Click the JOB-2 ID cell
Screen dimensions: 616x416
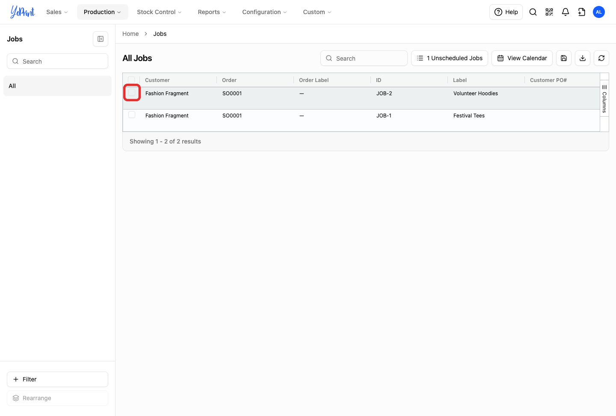(384, 94)
